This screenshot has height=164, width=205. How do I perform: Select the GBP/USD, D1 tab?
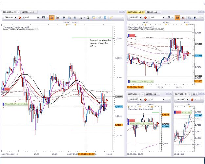tap(181, 94)
